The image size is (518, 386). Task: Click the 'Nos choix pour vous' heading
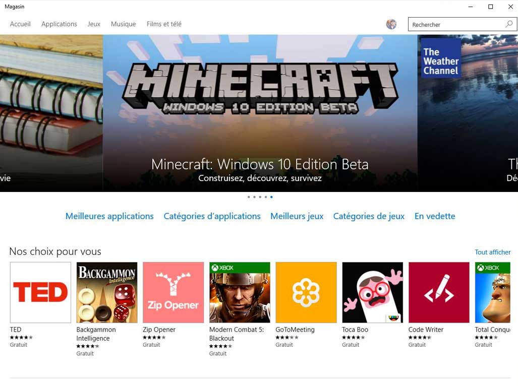pyautogui.click(x=55, y=251)
